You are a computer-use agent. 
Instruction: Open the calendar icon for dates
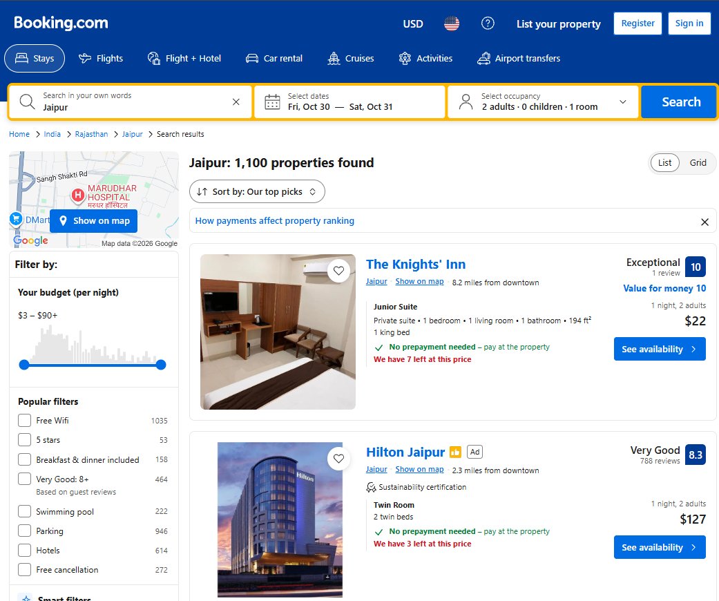click(x=272, y=102)
